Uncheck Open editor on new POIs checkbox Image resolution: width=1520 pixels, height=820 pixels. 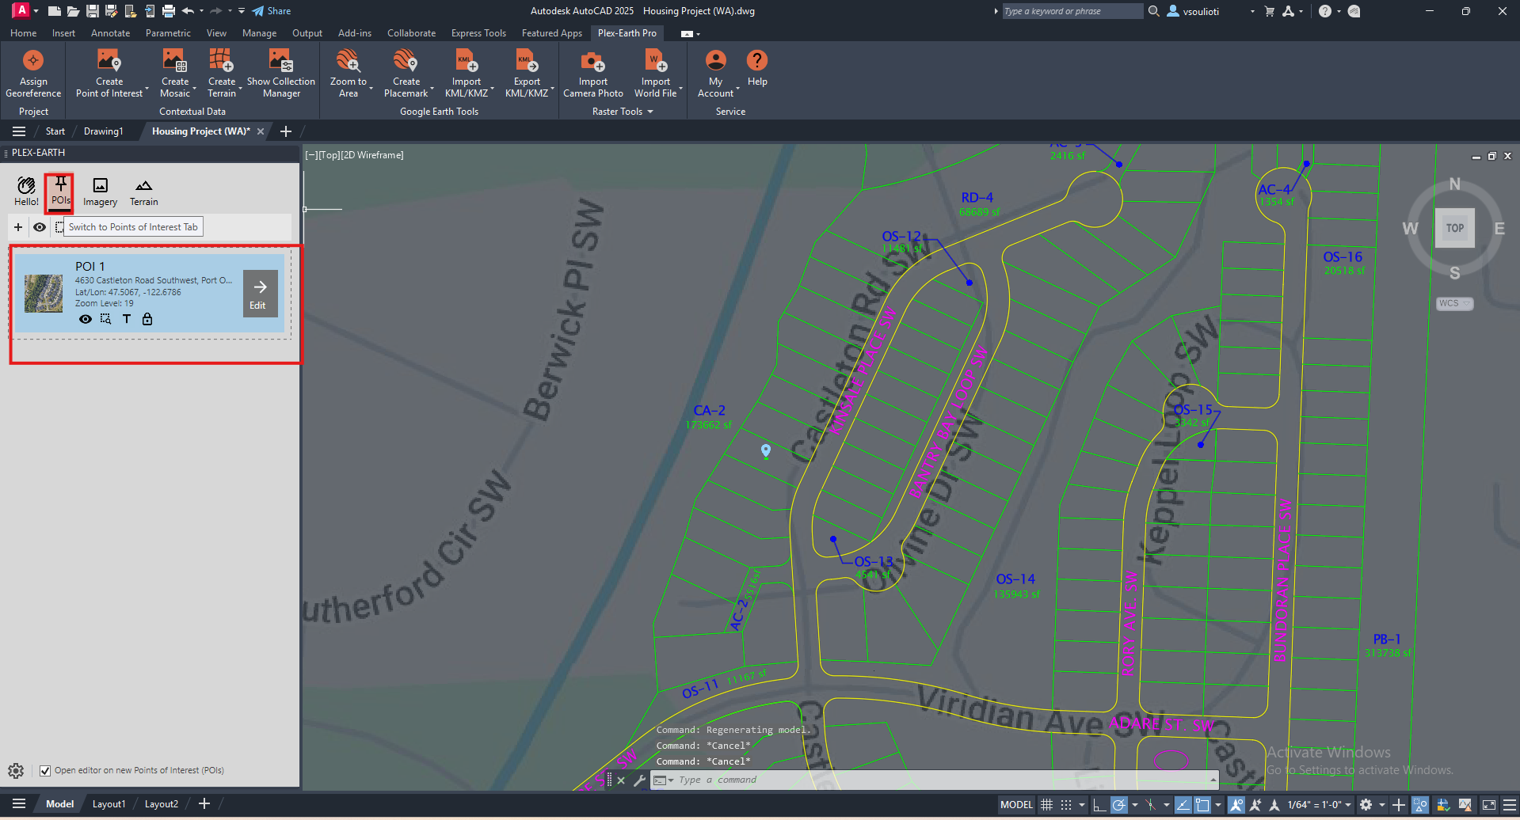(45, 770)
